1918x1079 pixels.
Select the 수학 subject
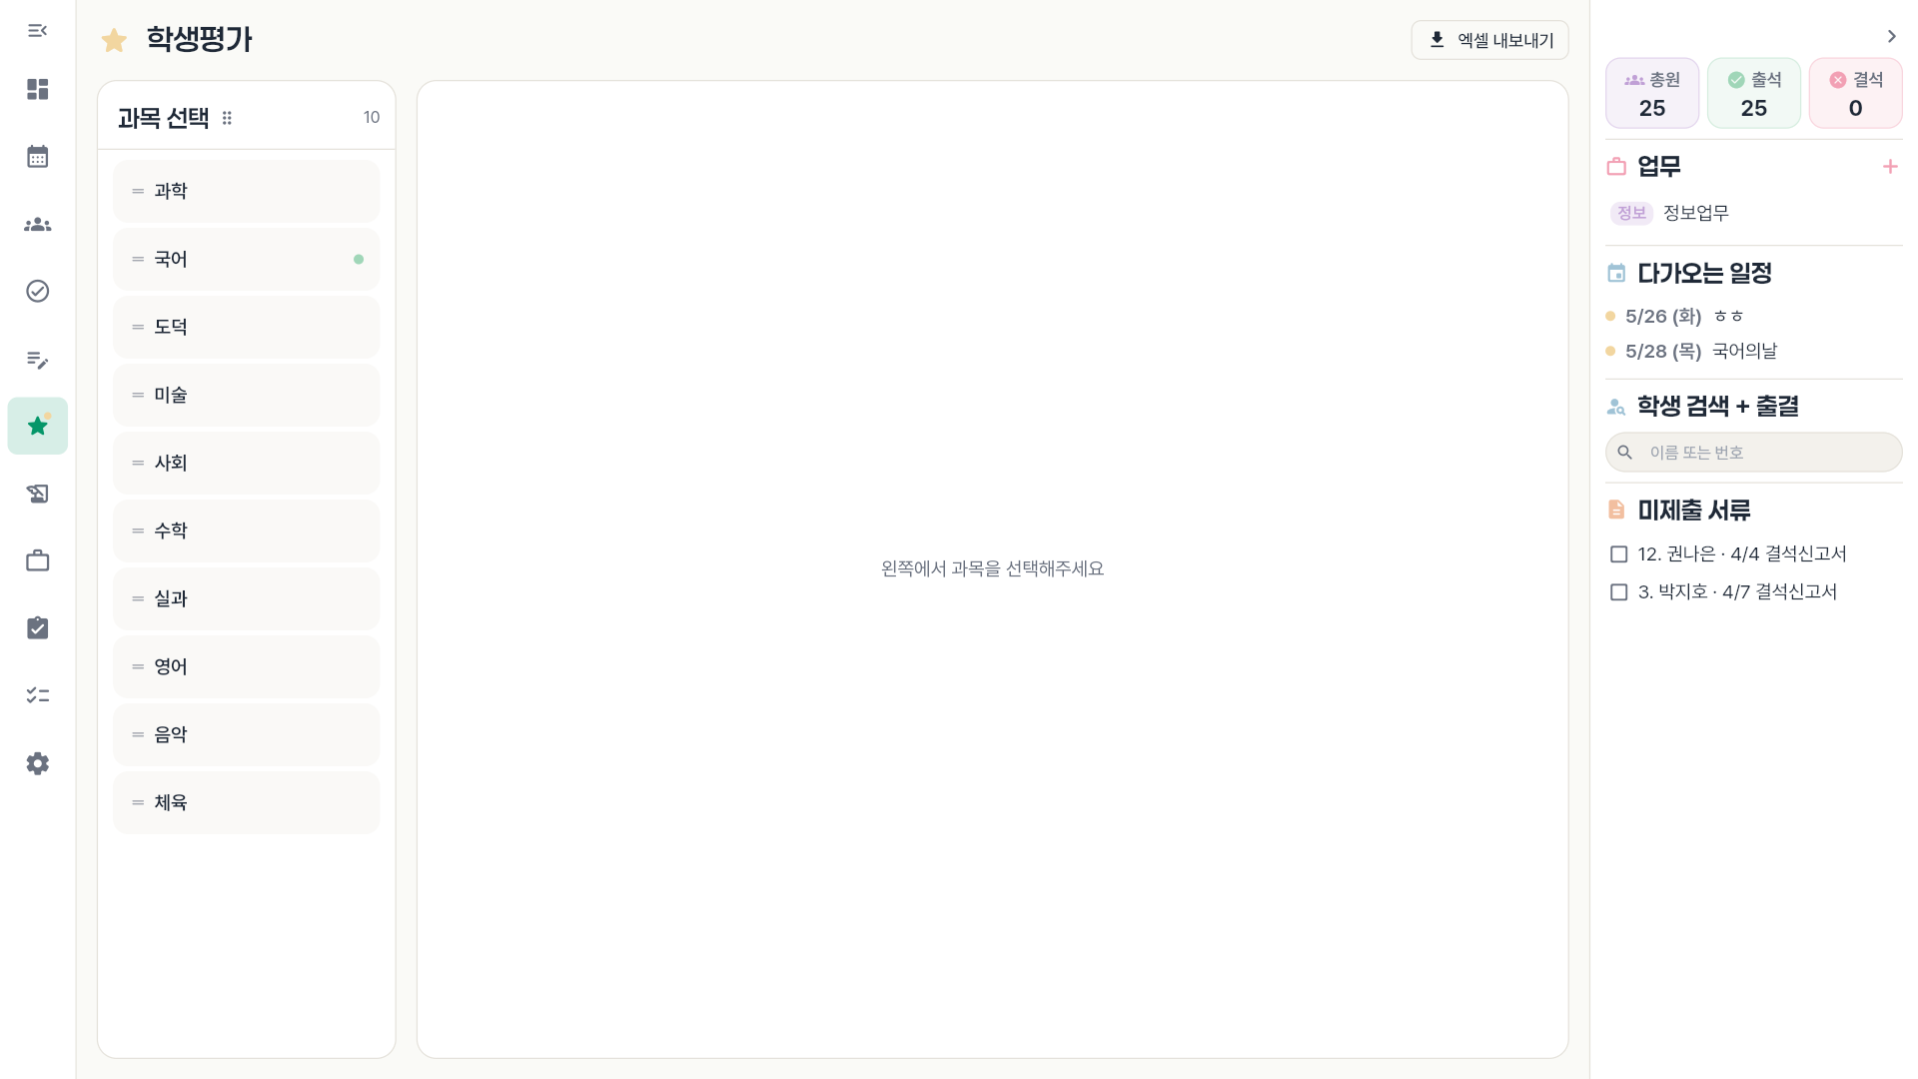[246, 531]
